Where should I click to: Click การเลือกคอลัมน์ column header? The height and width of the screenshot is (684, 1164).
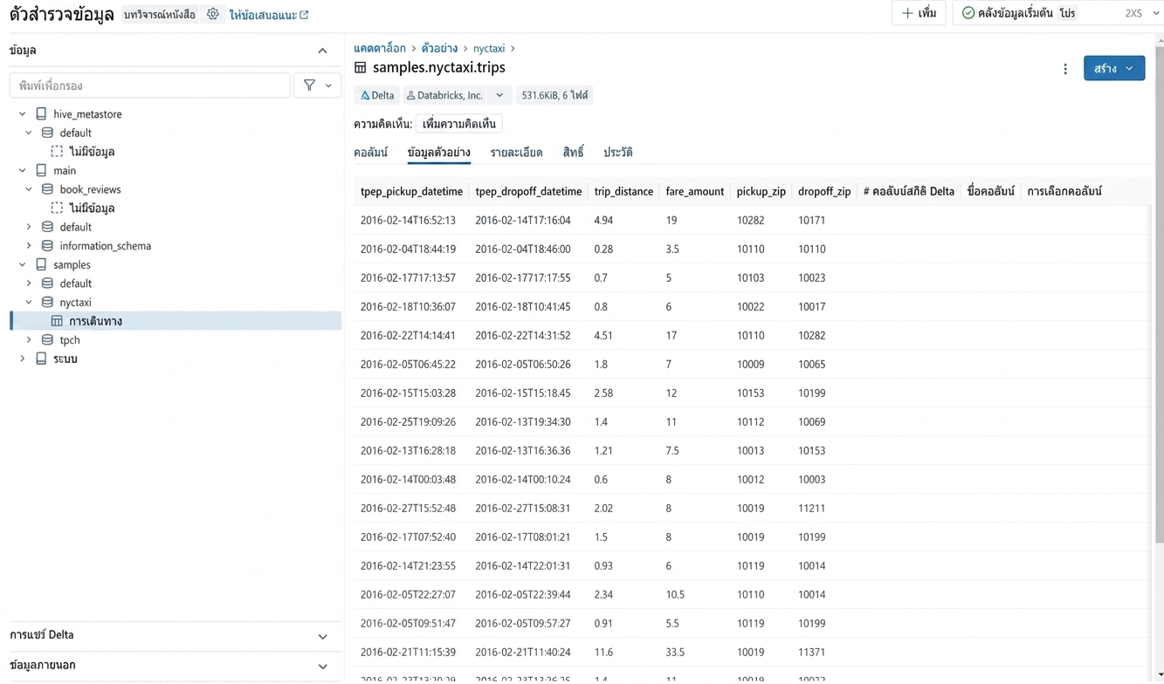click(1064, 191)
